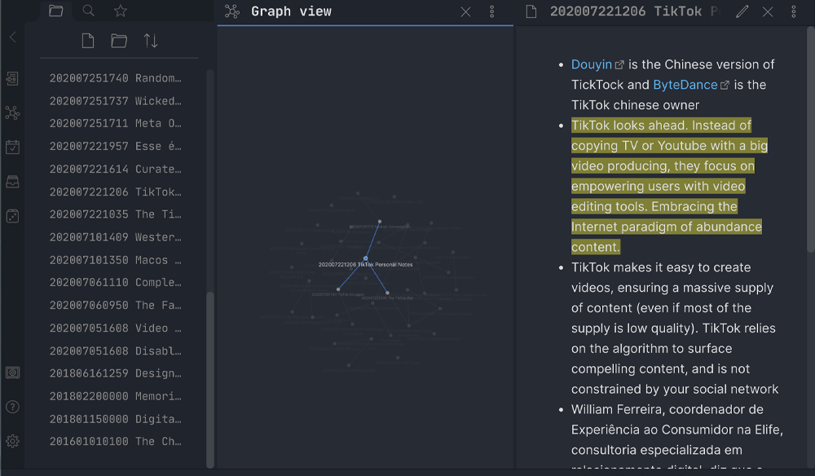The image size is (815, 476).
Task: Open note 202007051608 Disabl
Action: [x=116, y=350]
